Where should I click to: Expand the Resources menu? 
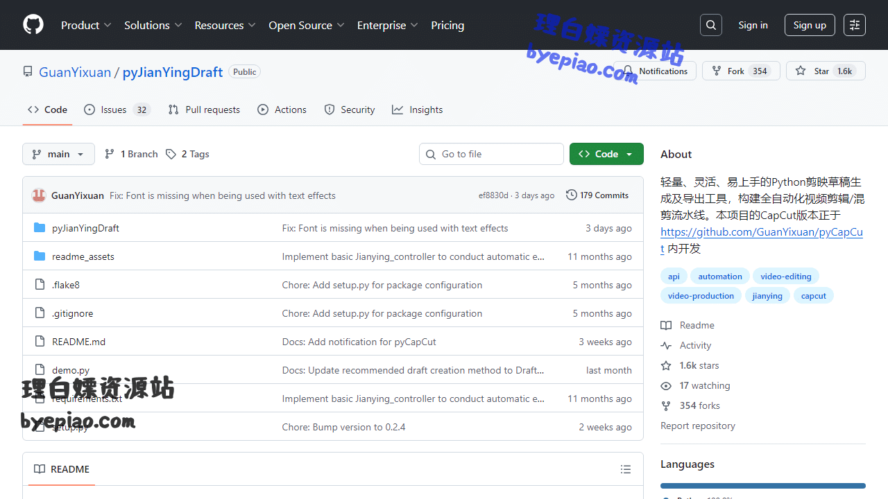pos(225,25)
